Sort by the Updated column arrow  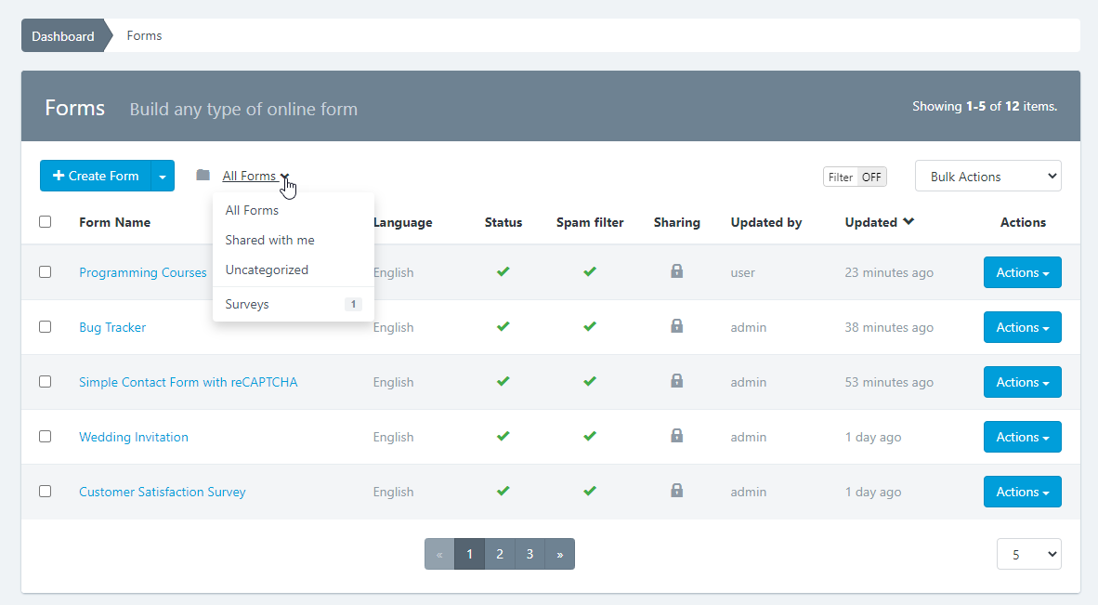(x=908, y=222)
